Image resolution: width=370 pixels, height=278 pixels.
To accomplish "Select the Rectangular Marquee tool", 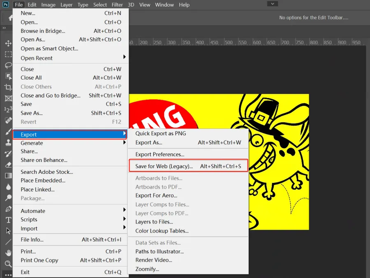I will click(8, 55).
